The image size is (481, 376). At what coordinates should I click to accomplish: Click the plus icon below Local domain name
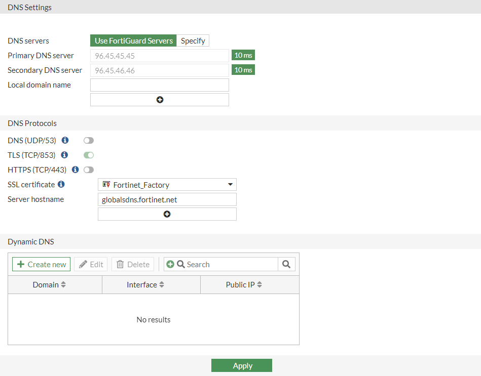point(159,99)
